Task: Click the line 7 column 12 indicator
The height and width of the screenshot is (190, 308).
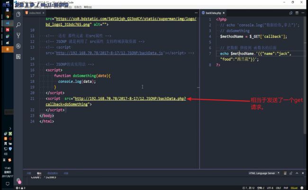Action: pyautogui.click(x=248, y=188)
